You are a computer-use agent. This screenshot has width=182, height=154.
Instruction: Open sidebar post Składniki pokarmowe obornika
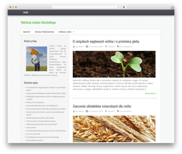coord(40,118)
